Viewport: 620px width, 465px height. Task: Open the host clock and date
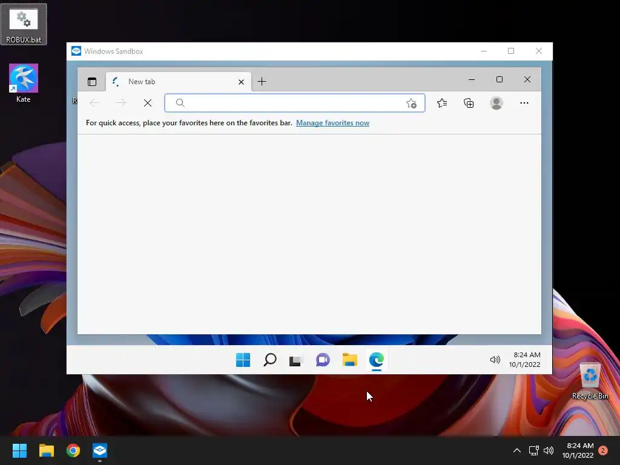click(578, 450)
